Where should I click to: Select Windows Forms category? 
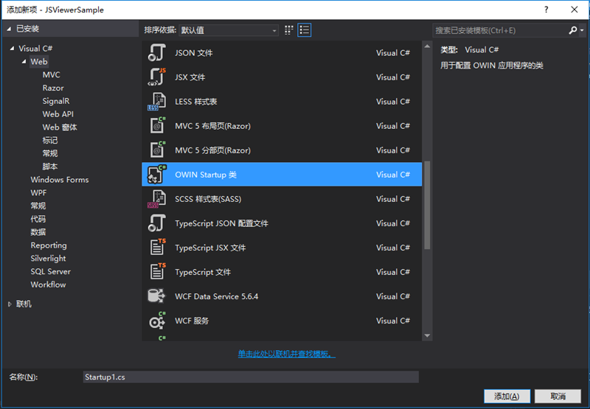tap(59, 180)
